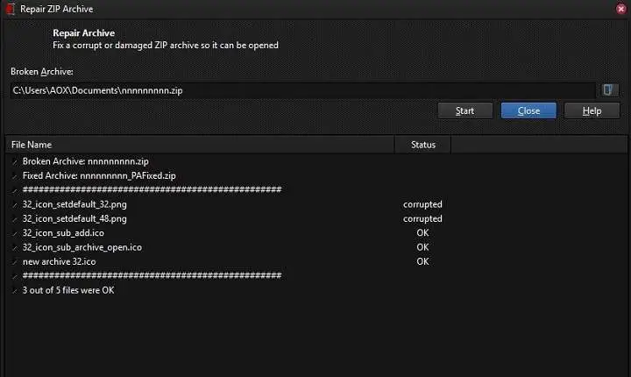The image size is (631, 377).
Task: Start the archive repair
Action: tap(465, 110)
